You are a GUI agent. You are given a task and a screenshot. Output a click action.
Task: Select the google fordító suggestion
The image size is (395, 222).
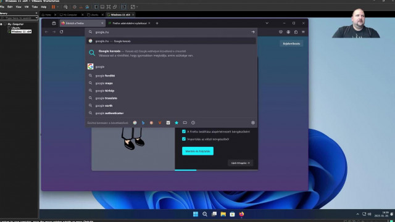pyautogui.click(x=172, y=75)
